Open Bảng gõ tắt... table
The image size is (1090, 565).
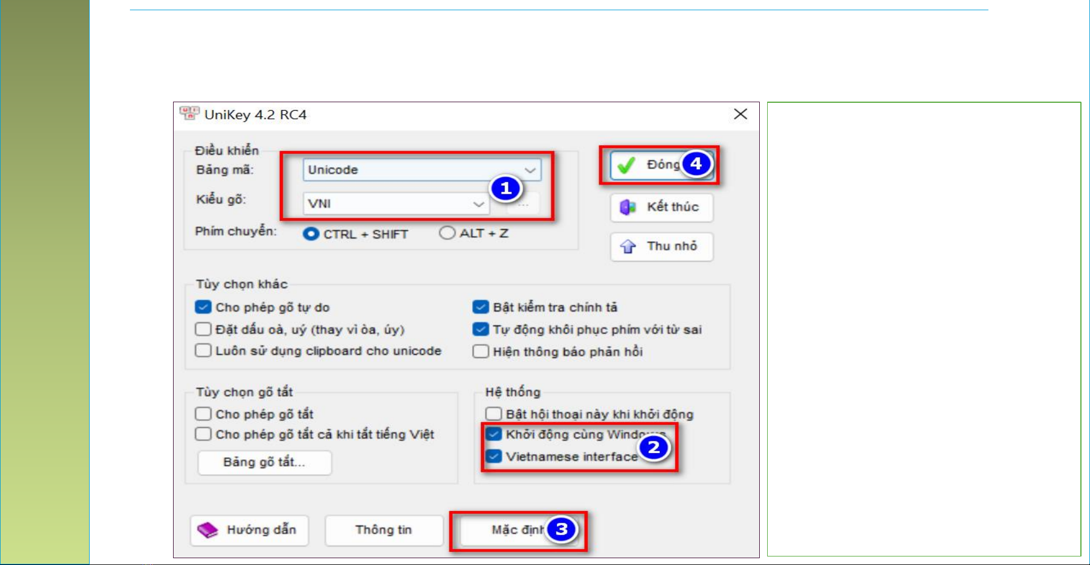tap(264, 462)
